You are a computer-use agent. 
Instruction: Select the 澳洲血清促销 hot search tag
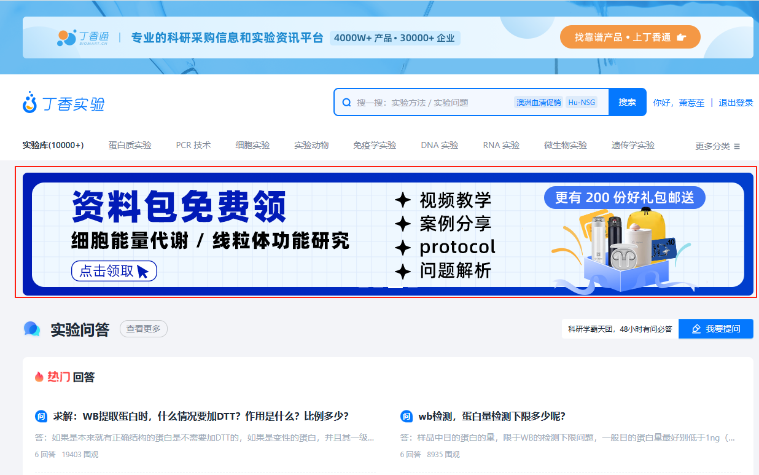tap(539, 102)
